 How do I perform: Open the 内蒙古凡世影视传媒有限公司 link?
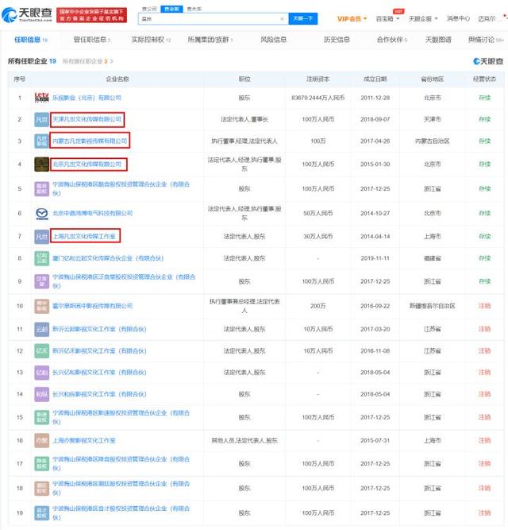click(90, 141)
